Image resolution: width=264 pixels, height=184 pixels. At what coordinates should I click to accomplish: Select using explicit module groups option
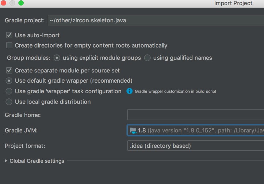point(57,58)
